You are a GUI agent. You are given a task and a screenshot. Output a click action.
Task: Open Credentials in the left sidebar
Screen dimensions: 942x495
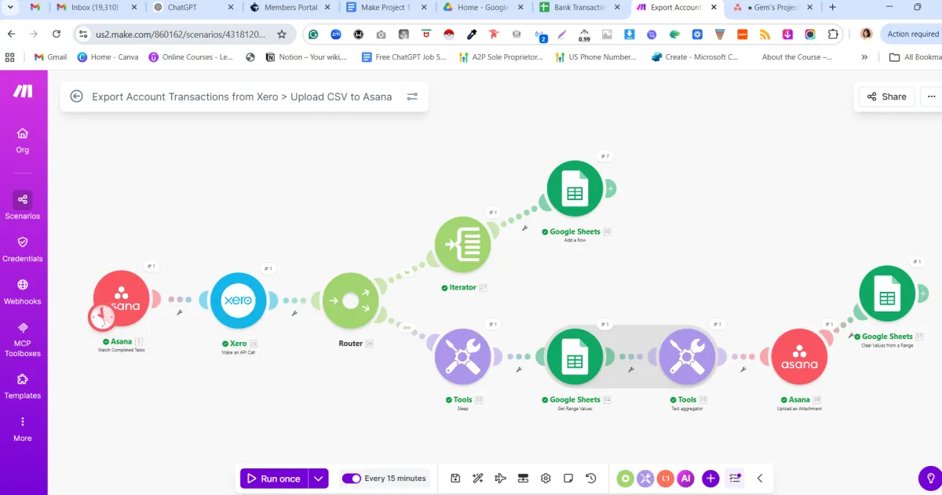click(x=22, y=249)
